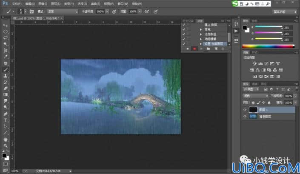This screenshot has height=174, width=300.
Task: Add an Invert adjustment
Action: click(254, 77)
